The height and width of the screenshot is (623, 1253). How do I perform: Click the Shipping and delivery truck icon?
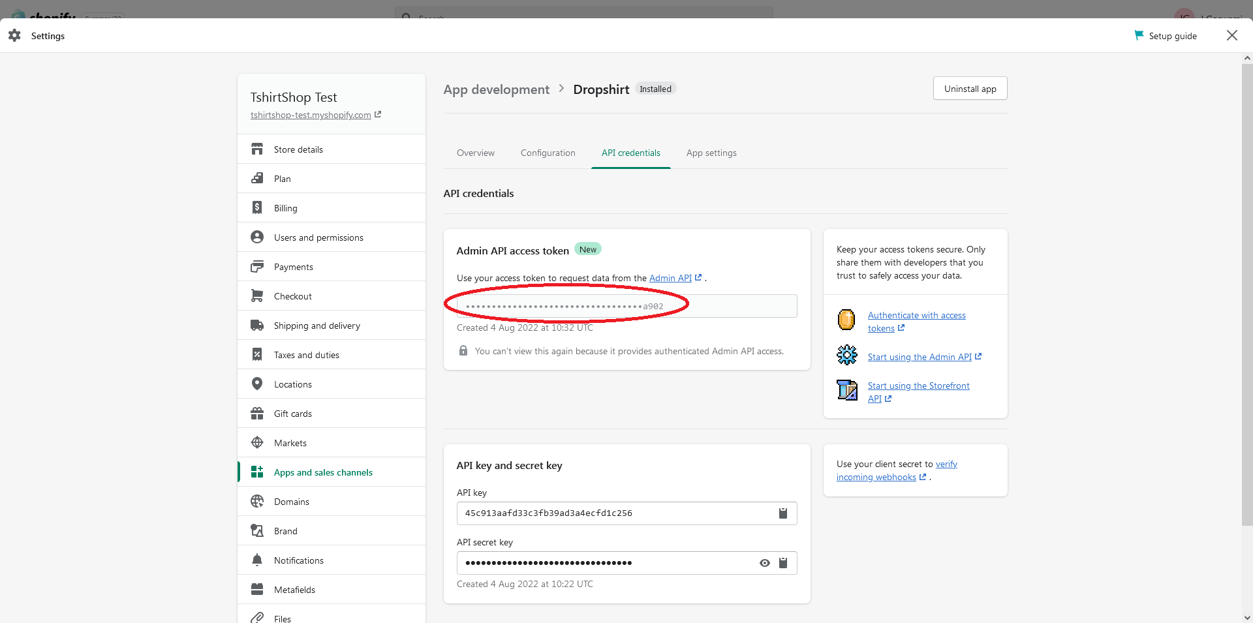pos(257,325)
